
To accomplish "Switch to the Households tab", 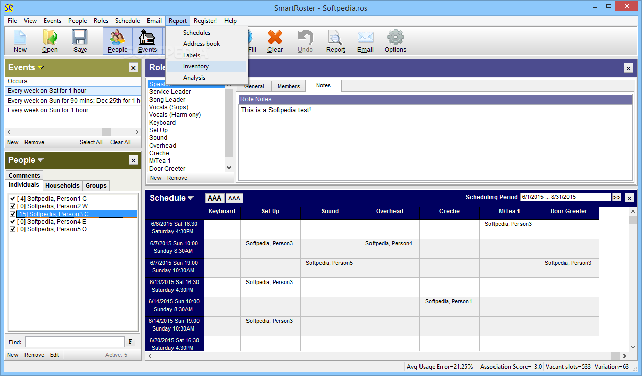I will pyautogui.click(x=62, y=185).
